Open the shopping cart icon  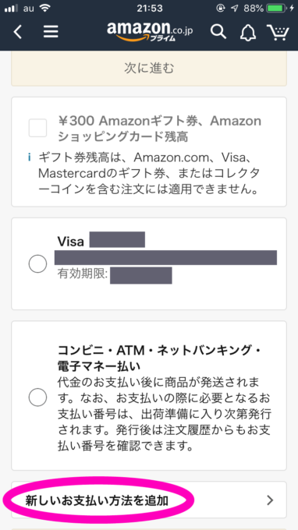[x=278, y=32]
